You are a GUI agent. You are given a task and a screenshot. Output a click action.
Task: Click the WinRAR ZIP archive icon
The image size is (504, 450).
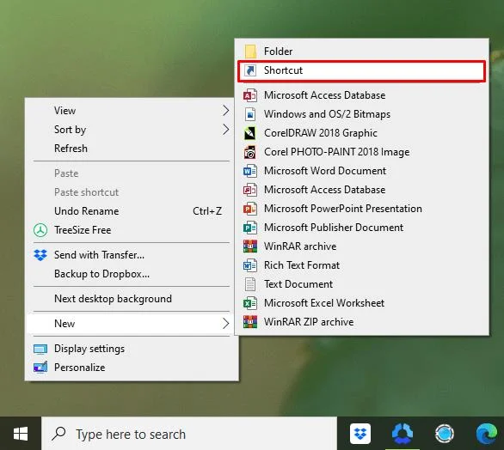250,322
